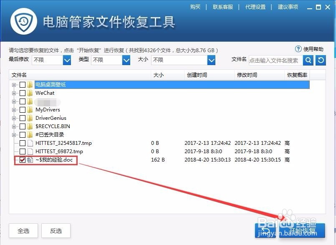Sort by the 大小 column header
Image resolution: width=336 pixels, height=245 pixels.
click(x=167, y=75)
